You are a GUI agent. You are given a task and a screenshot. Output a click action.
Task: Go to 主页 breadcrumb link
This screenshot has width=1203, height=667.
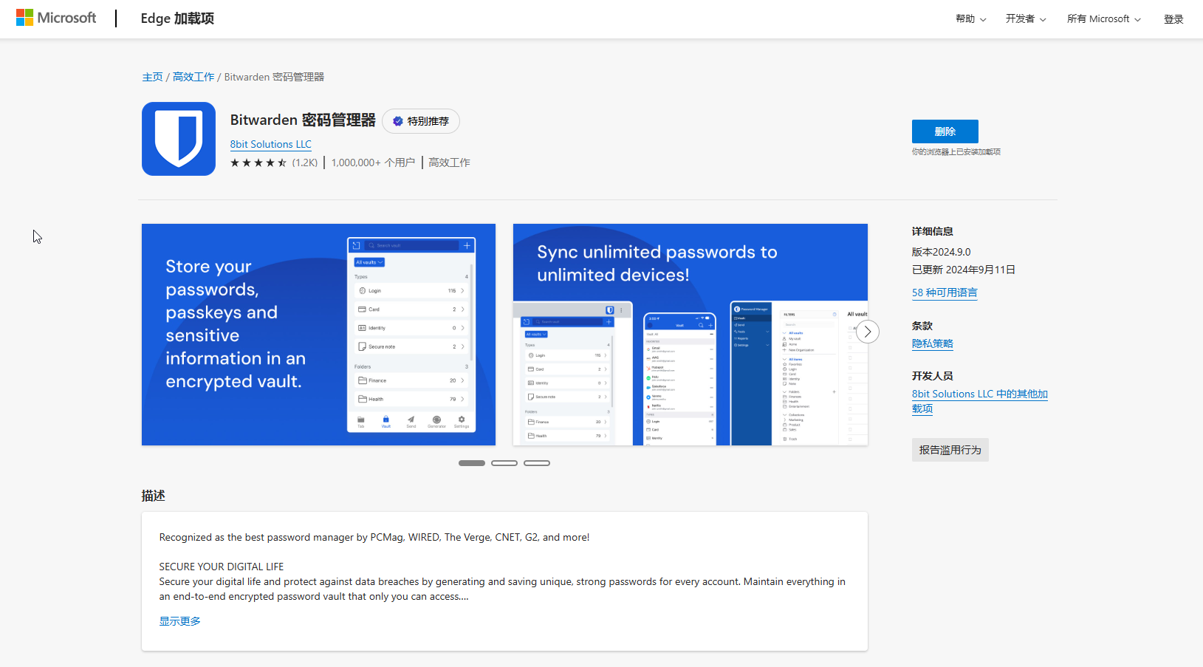tap(152, 77)
